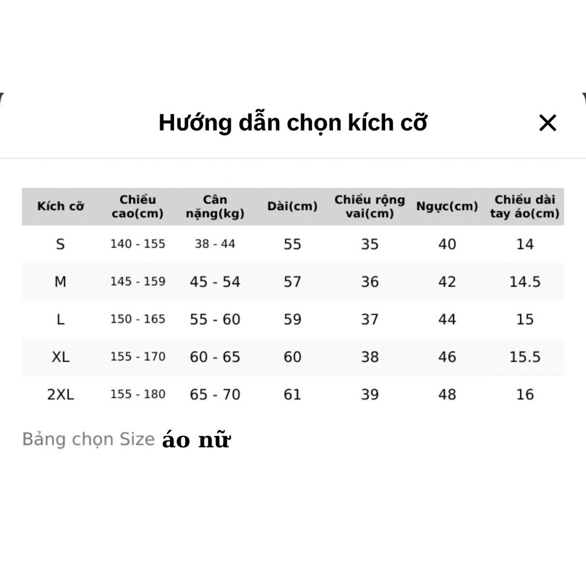Click the 'Bảng chọn Size áo nữ' caption
This screenshot has width=586, height=586.
coord(126,439)
